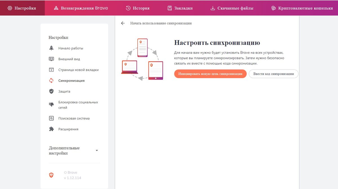Image resolution: width=338 pixels, height=189 pixels.
Task: Click Ввести код синхронизации button
Action: click(x=273, y=74)
